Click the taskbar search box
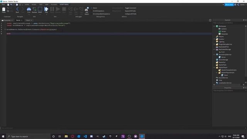Image resolution: width=247 pixels, height=139 pixels. click(x=29, y=136)
